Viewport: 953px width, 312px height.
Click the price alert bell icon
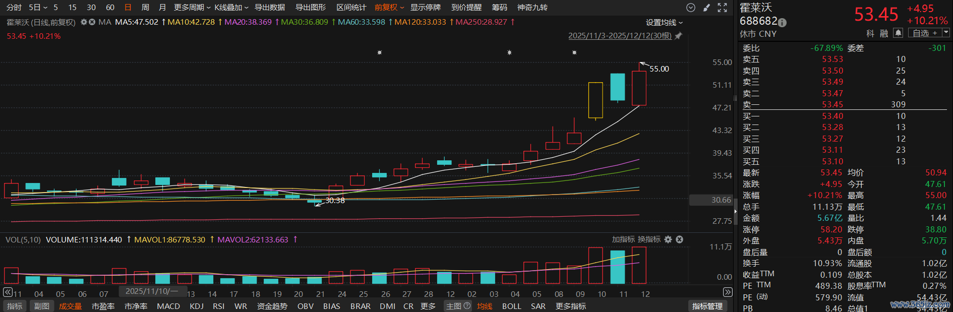[898, 33]
